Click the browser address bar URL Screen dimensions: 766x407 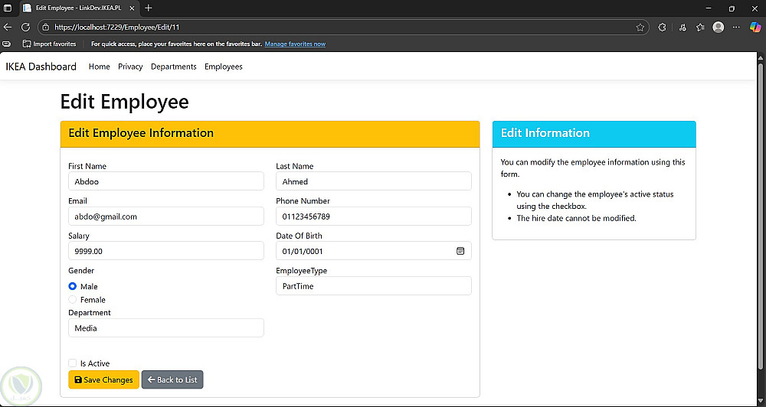tap(117, 28)
